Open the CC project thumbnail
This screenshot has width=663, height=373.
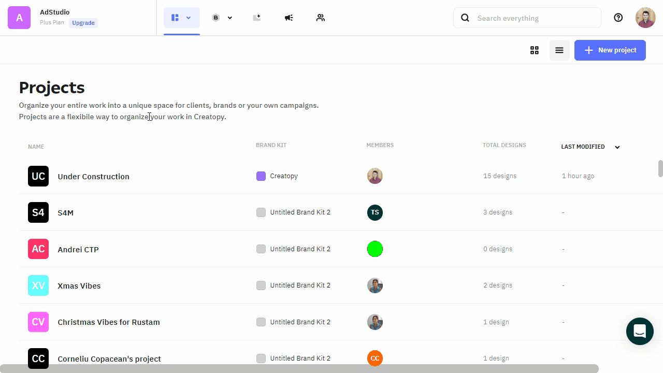tap(38, 358)
